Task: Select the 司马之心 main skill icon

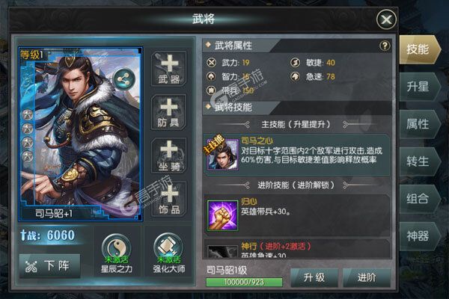Action: (222, 155)
